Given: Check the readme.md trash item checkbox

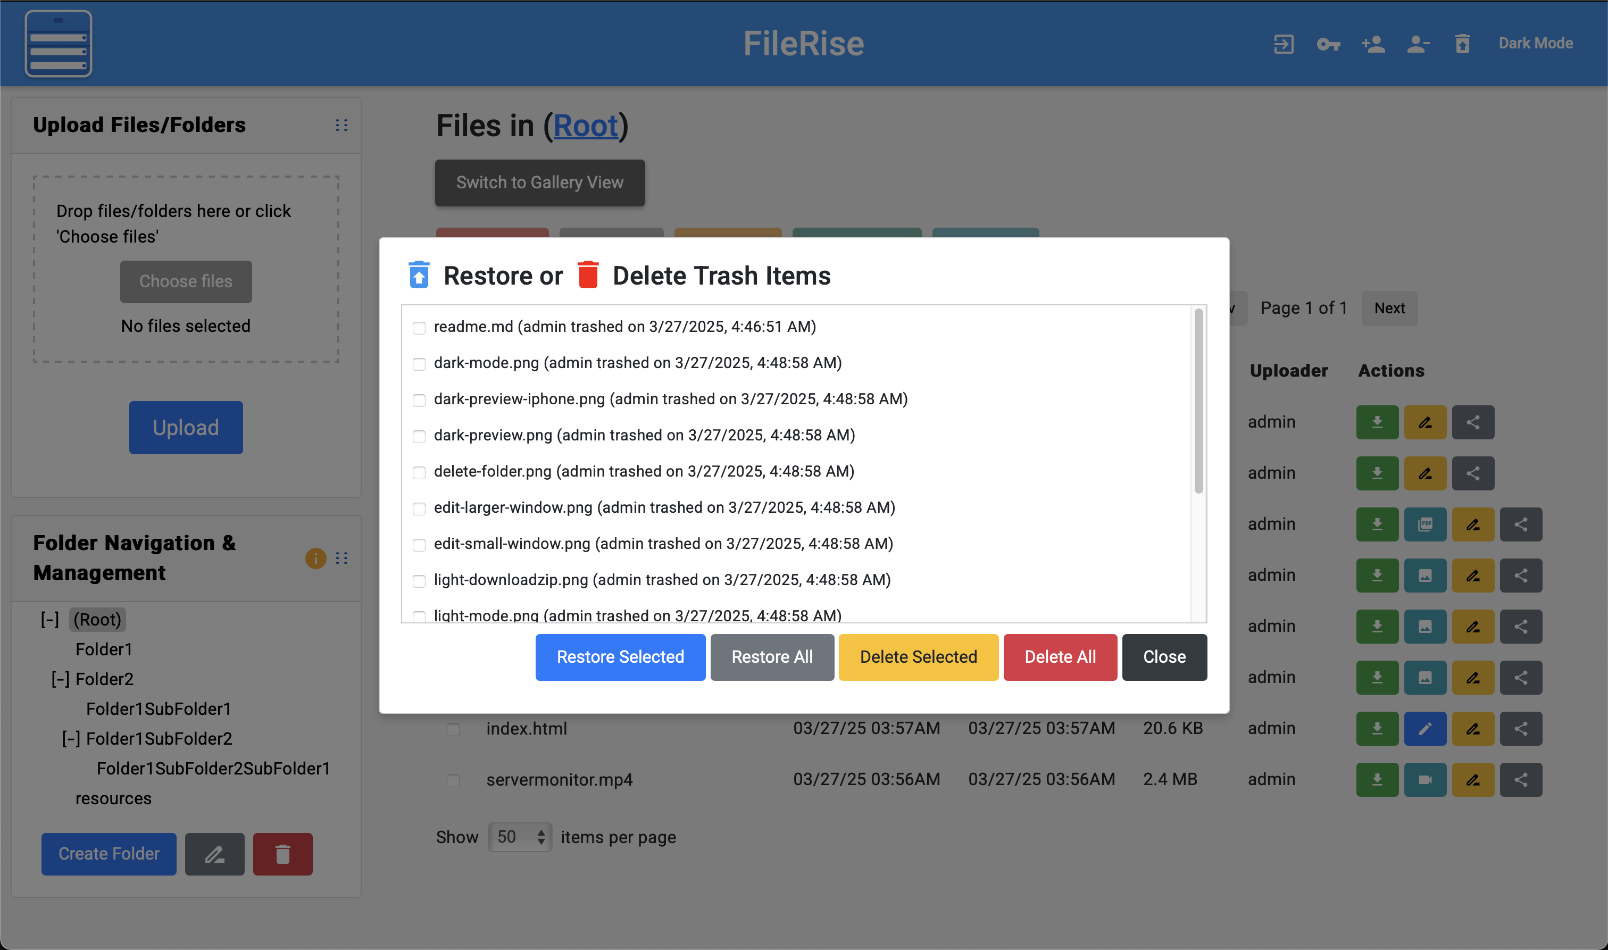Looking at the screenshot, I should click(419, 328).
